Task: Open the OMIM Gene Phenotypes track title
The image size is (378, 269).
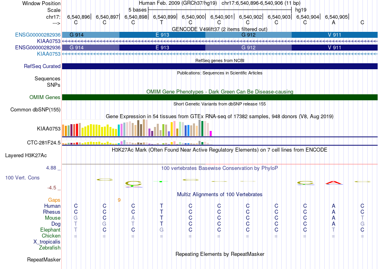Action: (220, 92)
